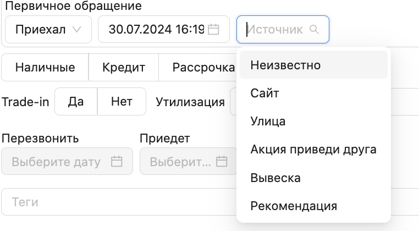Click the search icon in the Источник field
Screen dimensions: 419x231
point(315,29)
